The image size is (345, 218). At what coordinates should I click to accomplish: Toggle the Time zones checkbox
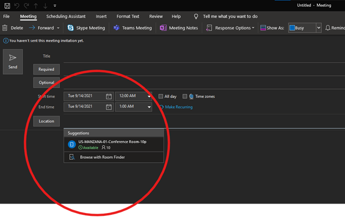[x=185, y=96]
